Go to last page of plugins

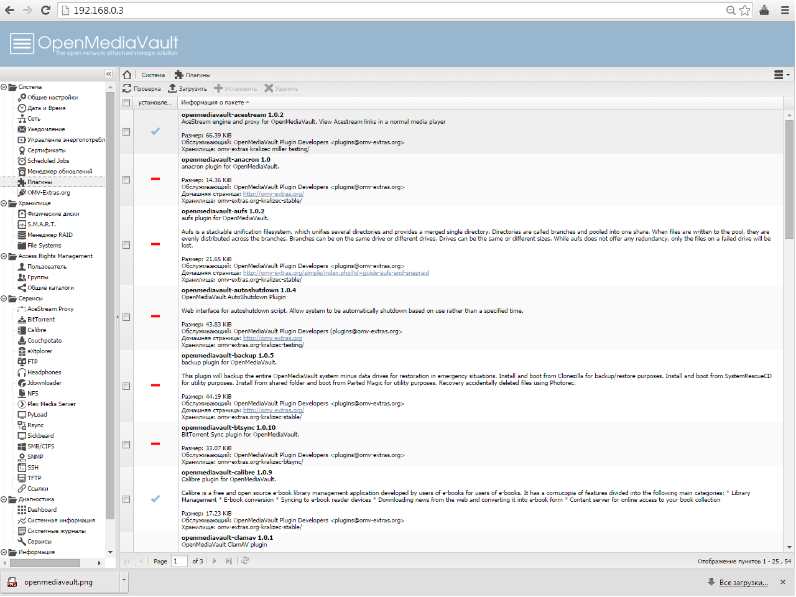(x=228, y=561)
